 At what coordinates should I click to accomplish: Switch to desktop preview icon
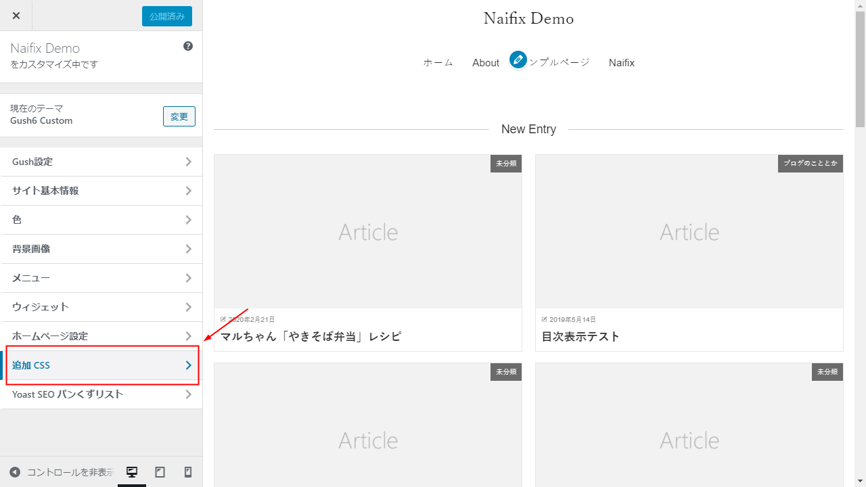[132, 472]
